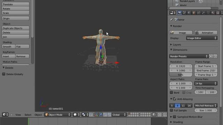The width and height of the screenshot is (223, 125).
Task: Open the View menu
Action: tap(18, 115)
